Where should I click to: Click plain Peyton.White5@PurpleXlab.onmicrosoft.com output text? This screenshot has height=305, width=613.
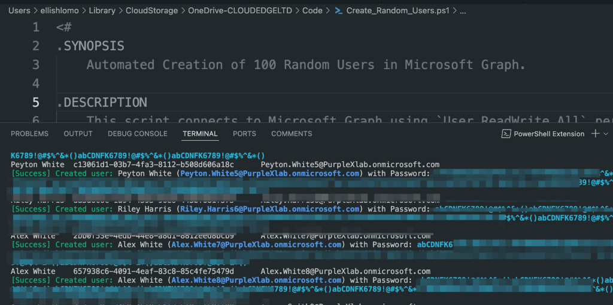click(x=350, y=165)
